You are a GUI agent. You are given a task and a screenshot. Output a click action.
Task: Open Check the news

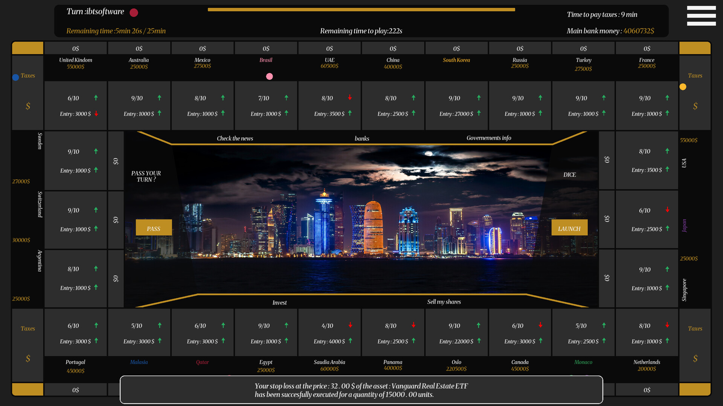click(x=235, y=138)
